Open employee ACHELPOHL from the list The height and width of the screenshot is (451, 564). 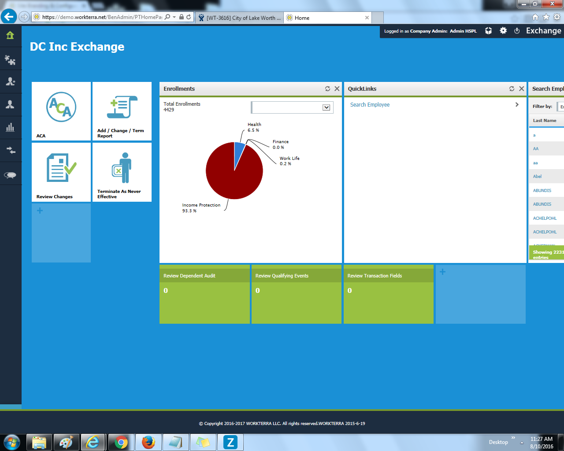(x=545, y=218)
